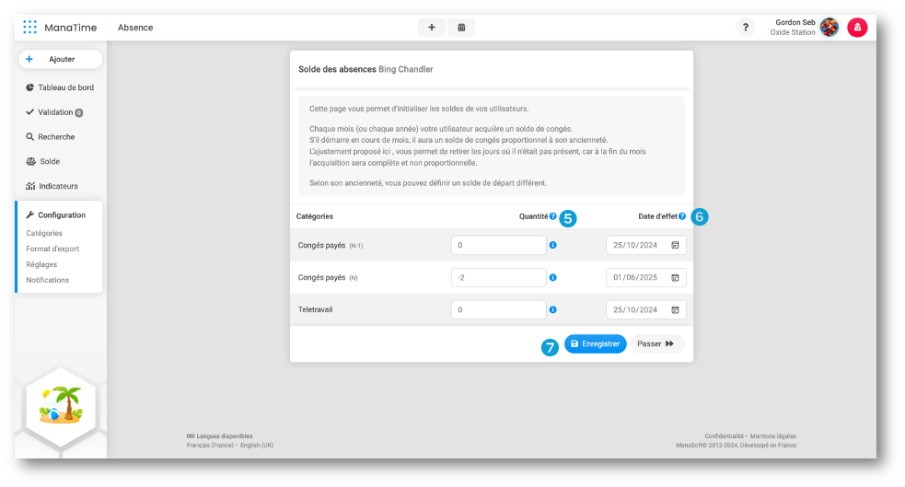
Task: Click the plus icon in top toolbar
Action: 431,28
